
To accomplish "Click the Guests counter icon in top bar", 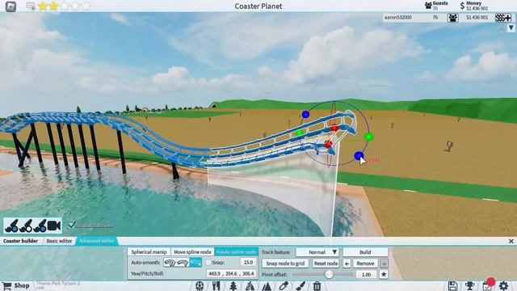I will coord(428,6).
